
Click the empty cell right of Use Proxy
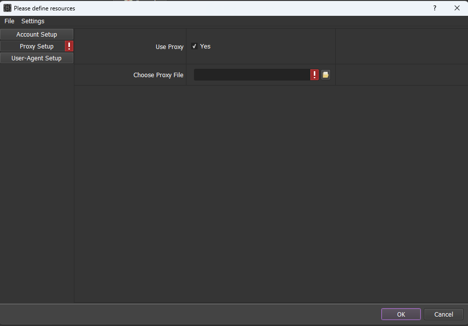pyautogui.click(x=401, y=47)
